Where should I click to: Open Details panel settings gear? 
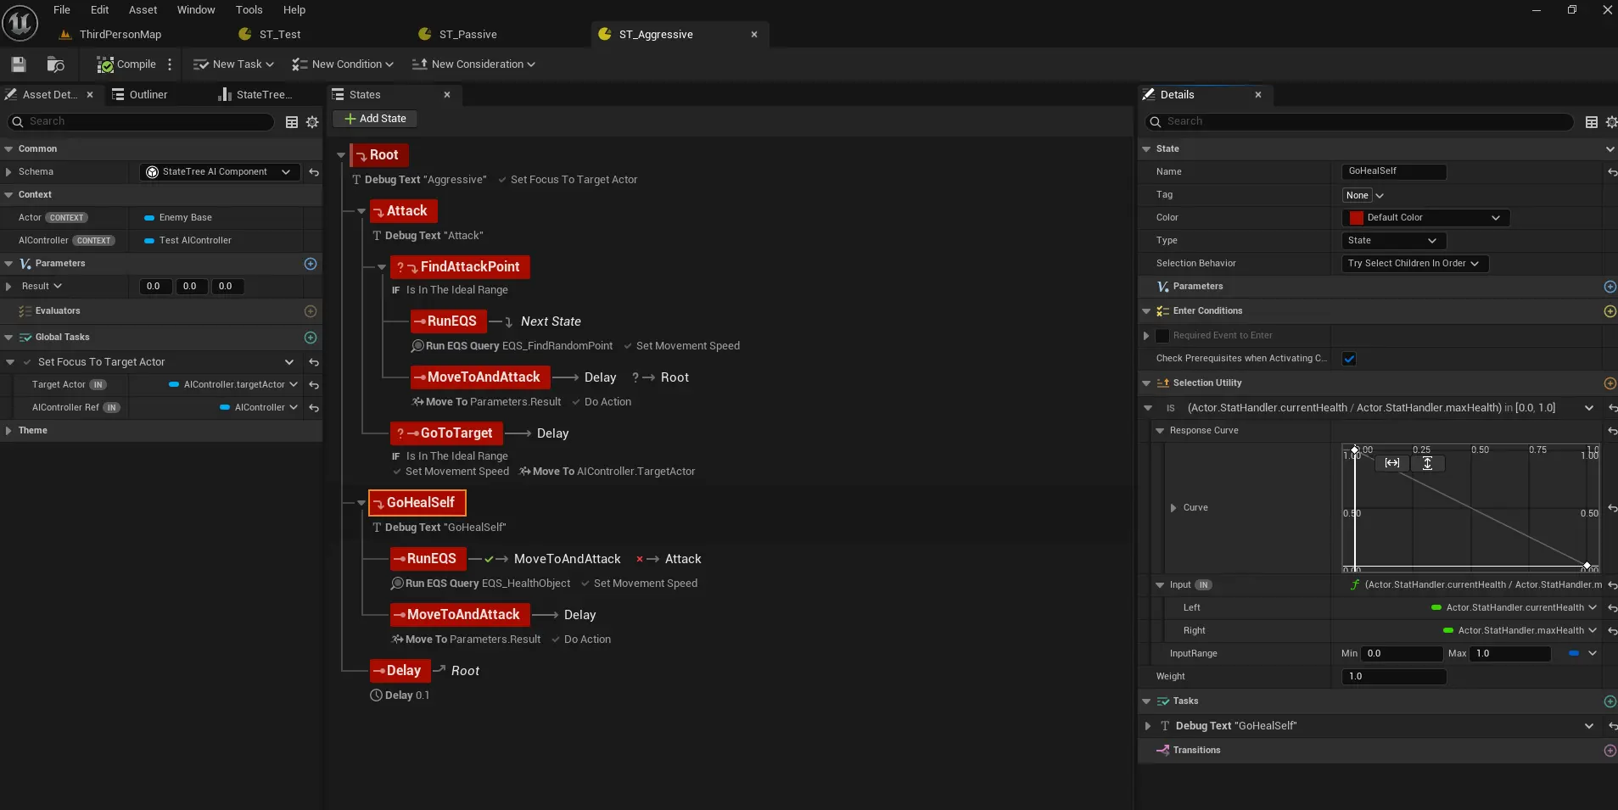click(1611, 122)
